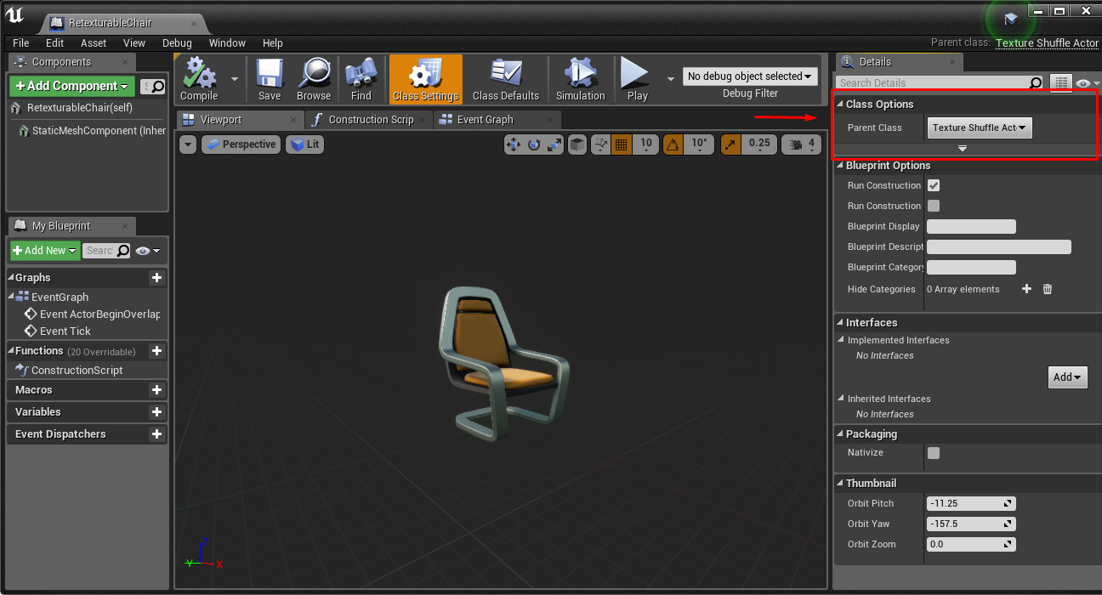Delete Hide Categories array elements trash icon
The width and height of the screenshot is (1102, 595).
(x=1048, y=289)
